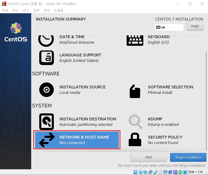The image size is (208, 175).
Task: Open the 보기 menu
Action: coord(26,10)
